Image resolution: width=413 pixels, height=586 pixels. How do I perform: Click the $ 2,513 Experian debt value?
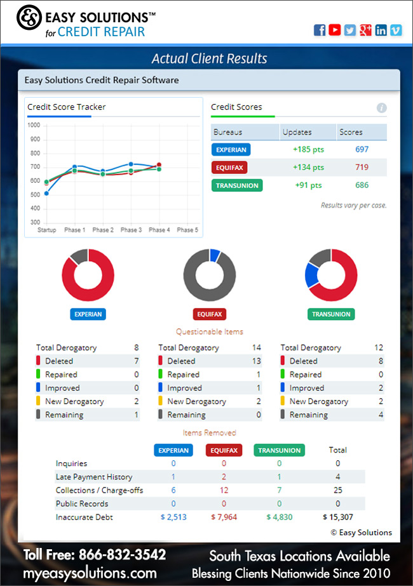tap(173, 517)
